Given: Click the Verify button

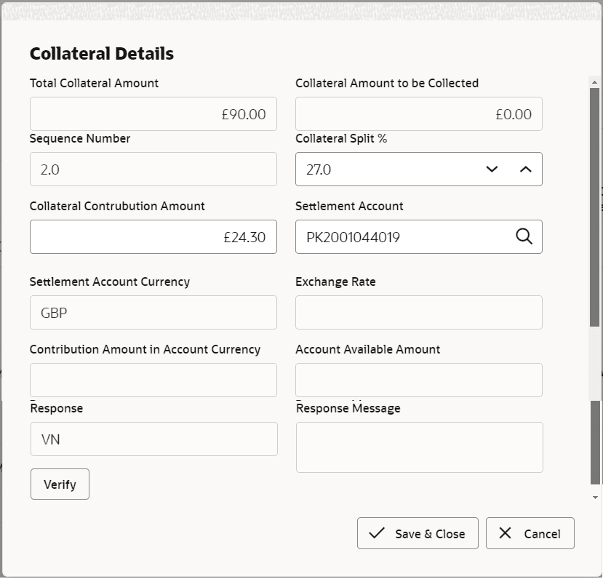Looking at the screenshot, I should (x=60, y=484).
